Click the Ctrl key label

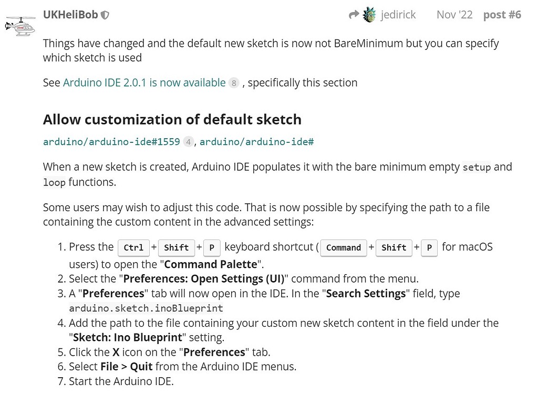(133, 247)
